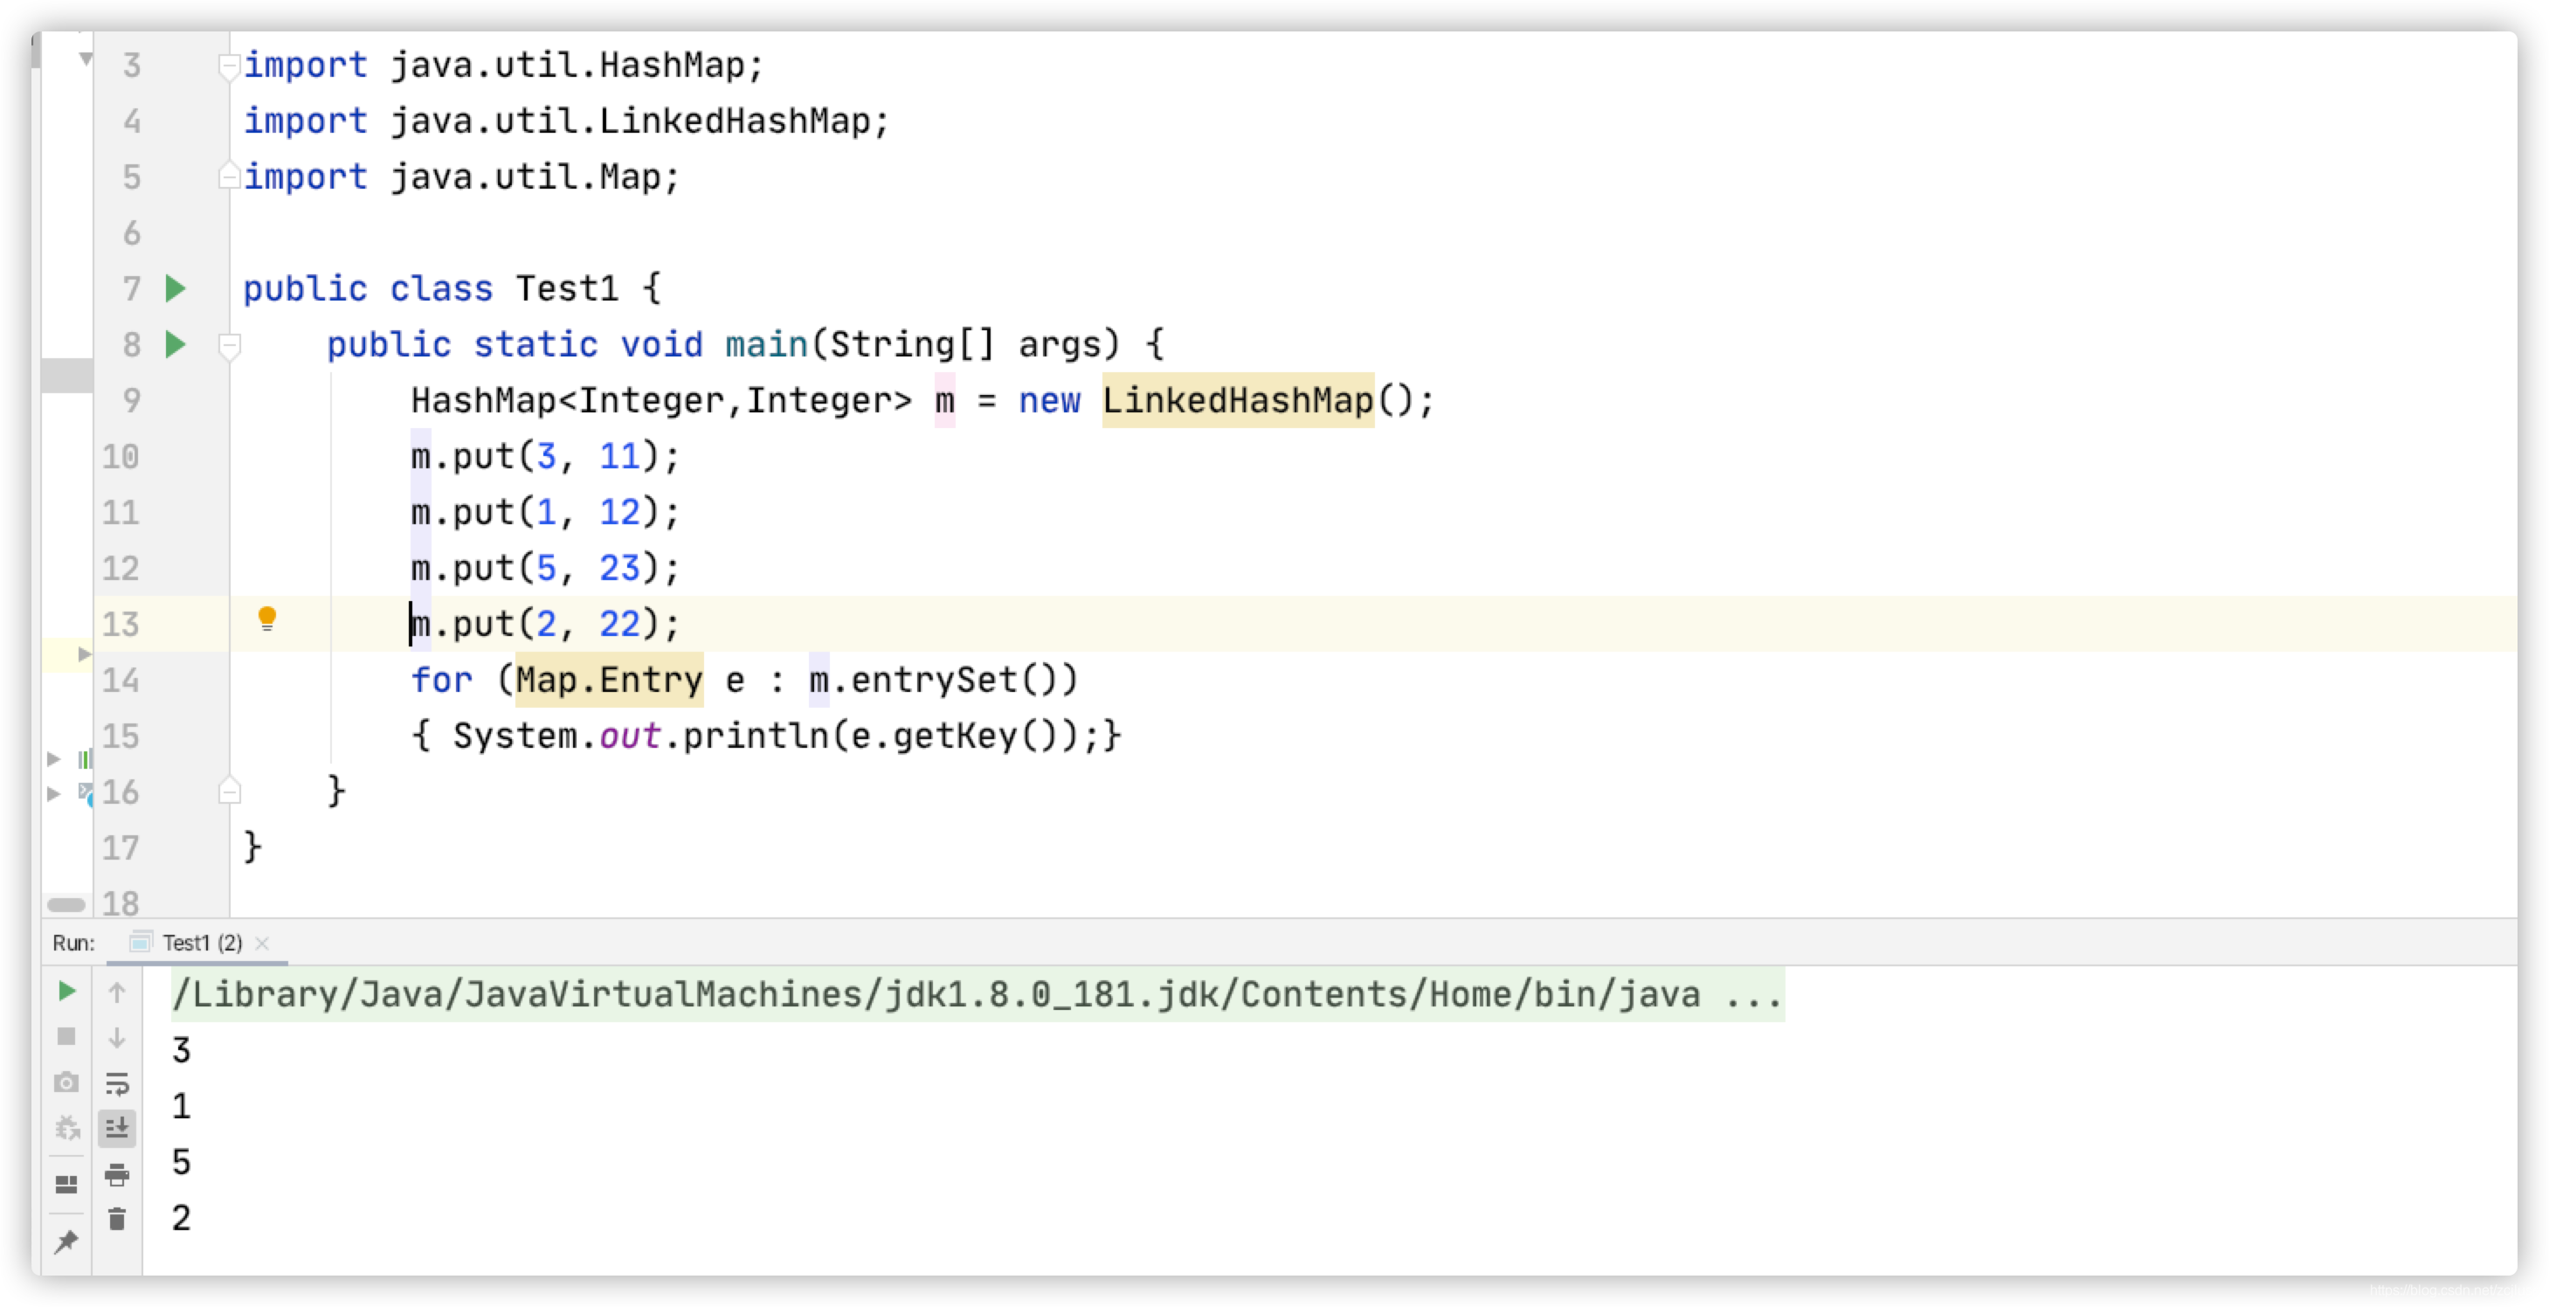Screen dimensions: 2549x1307
Task: Click the variable m declared on line 9
Action: pyautogui.click(x=945, y=401)
